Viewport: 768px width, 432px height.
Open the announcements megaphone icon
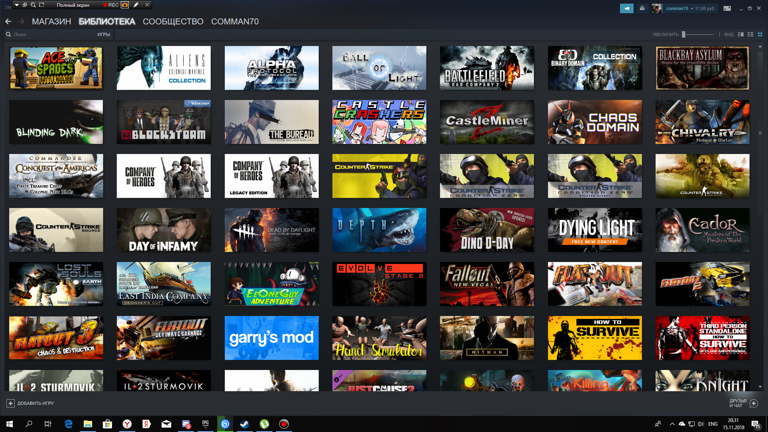[x=626, y=8]
